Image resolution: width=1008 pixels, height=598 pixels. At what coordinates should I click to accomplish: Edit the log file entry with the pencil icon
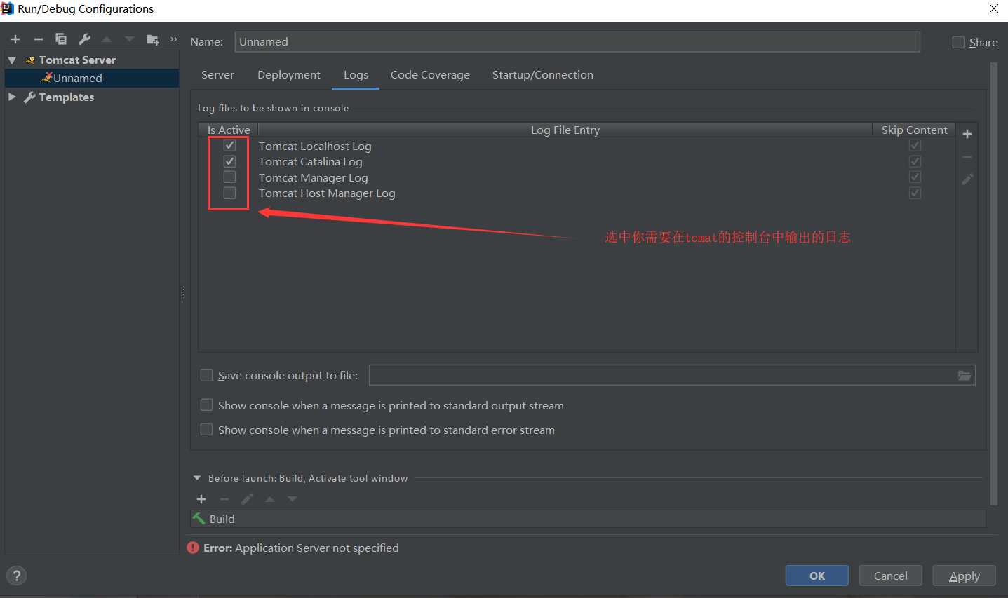(x=967, y=179)
